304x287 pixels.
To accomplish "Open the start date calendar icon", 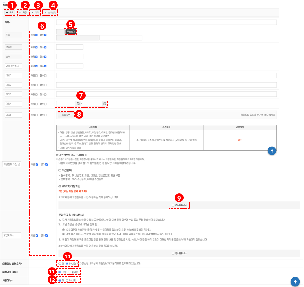I will (x=78, y=104).
